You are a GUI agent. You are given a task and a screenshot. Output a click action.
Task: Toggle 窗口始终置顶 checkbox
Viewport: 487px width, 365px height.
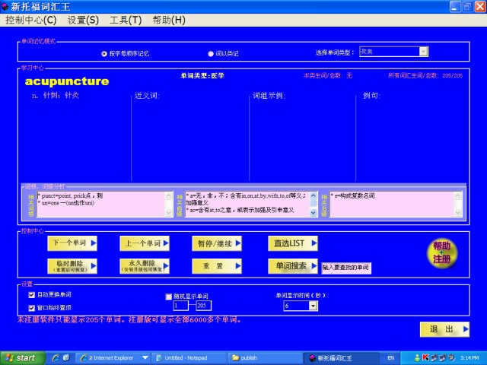tap(31, 308)
